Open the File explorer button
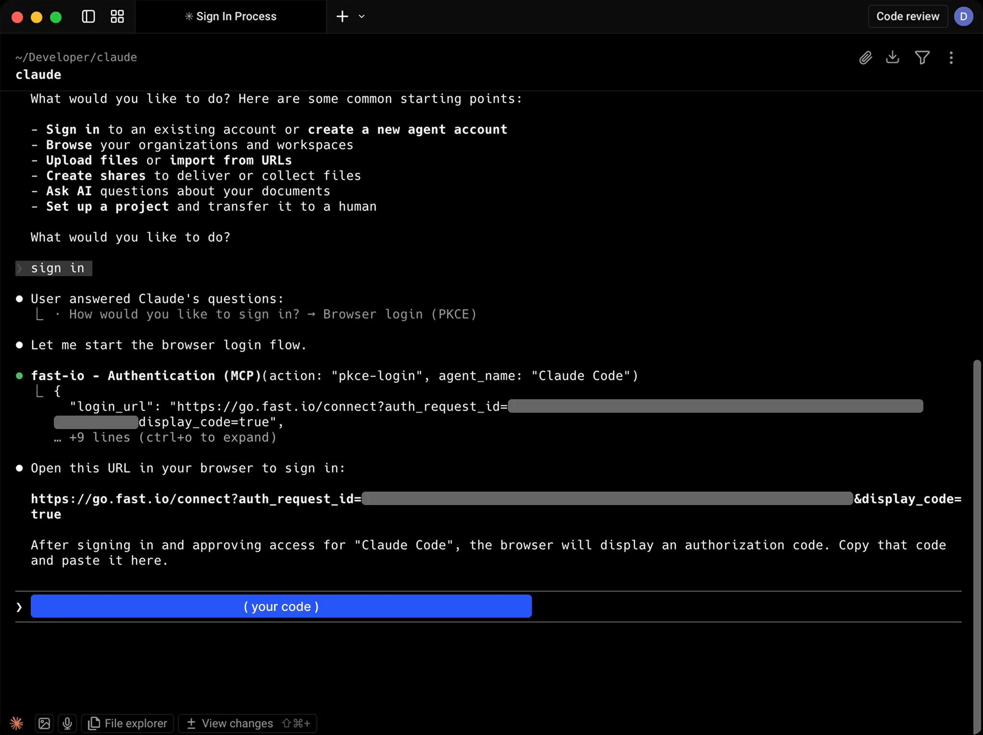The image size is (983, 735). point(127,723)
